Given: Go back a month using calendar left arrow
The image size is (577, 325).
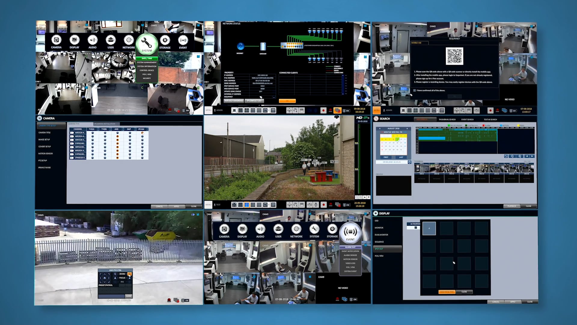Looking at the screenshot, I should click(x=379, y=128).
